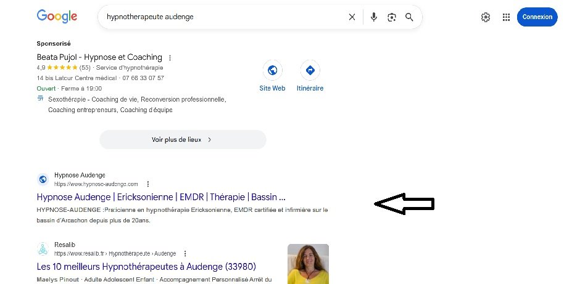Open three-dot menu beside hypnose-audenge.com URL
This screenshot has height=284, width=564.
point(148,184)
